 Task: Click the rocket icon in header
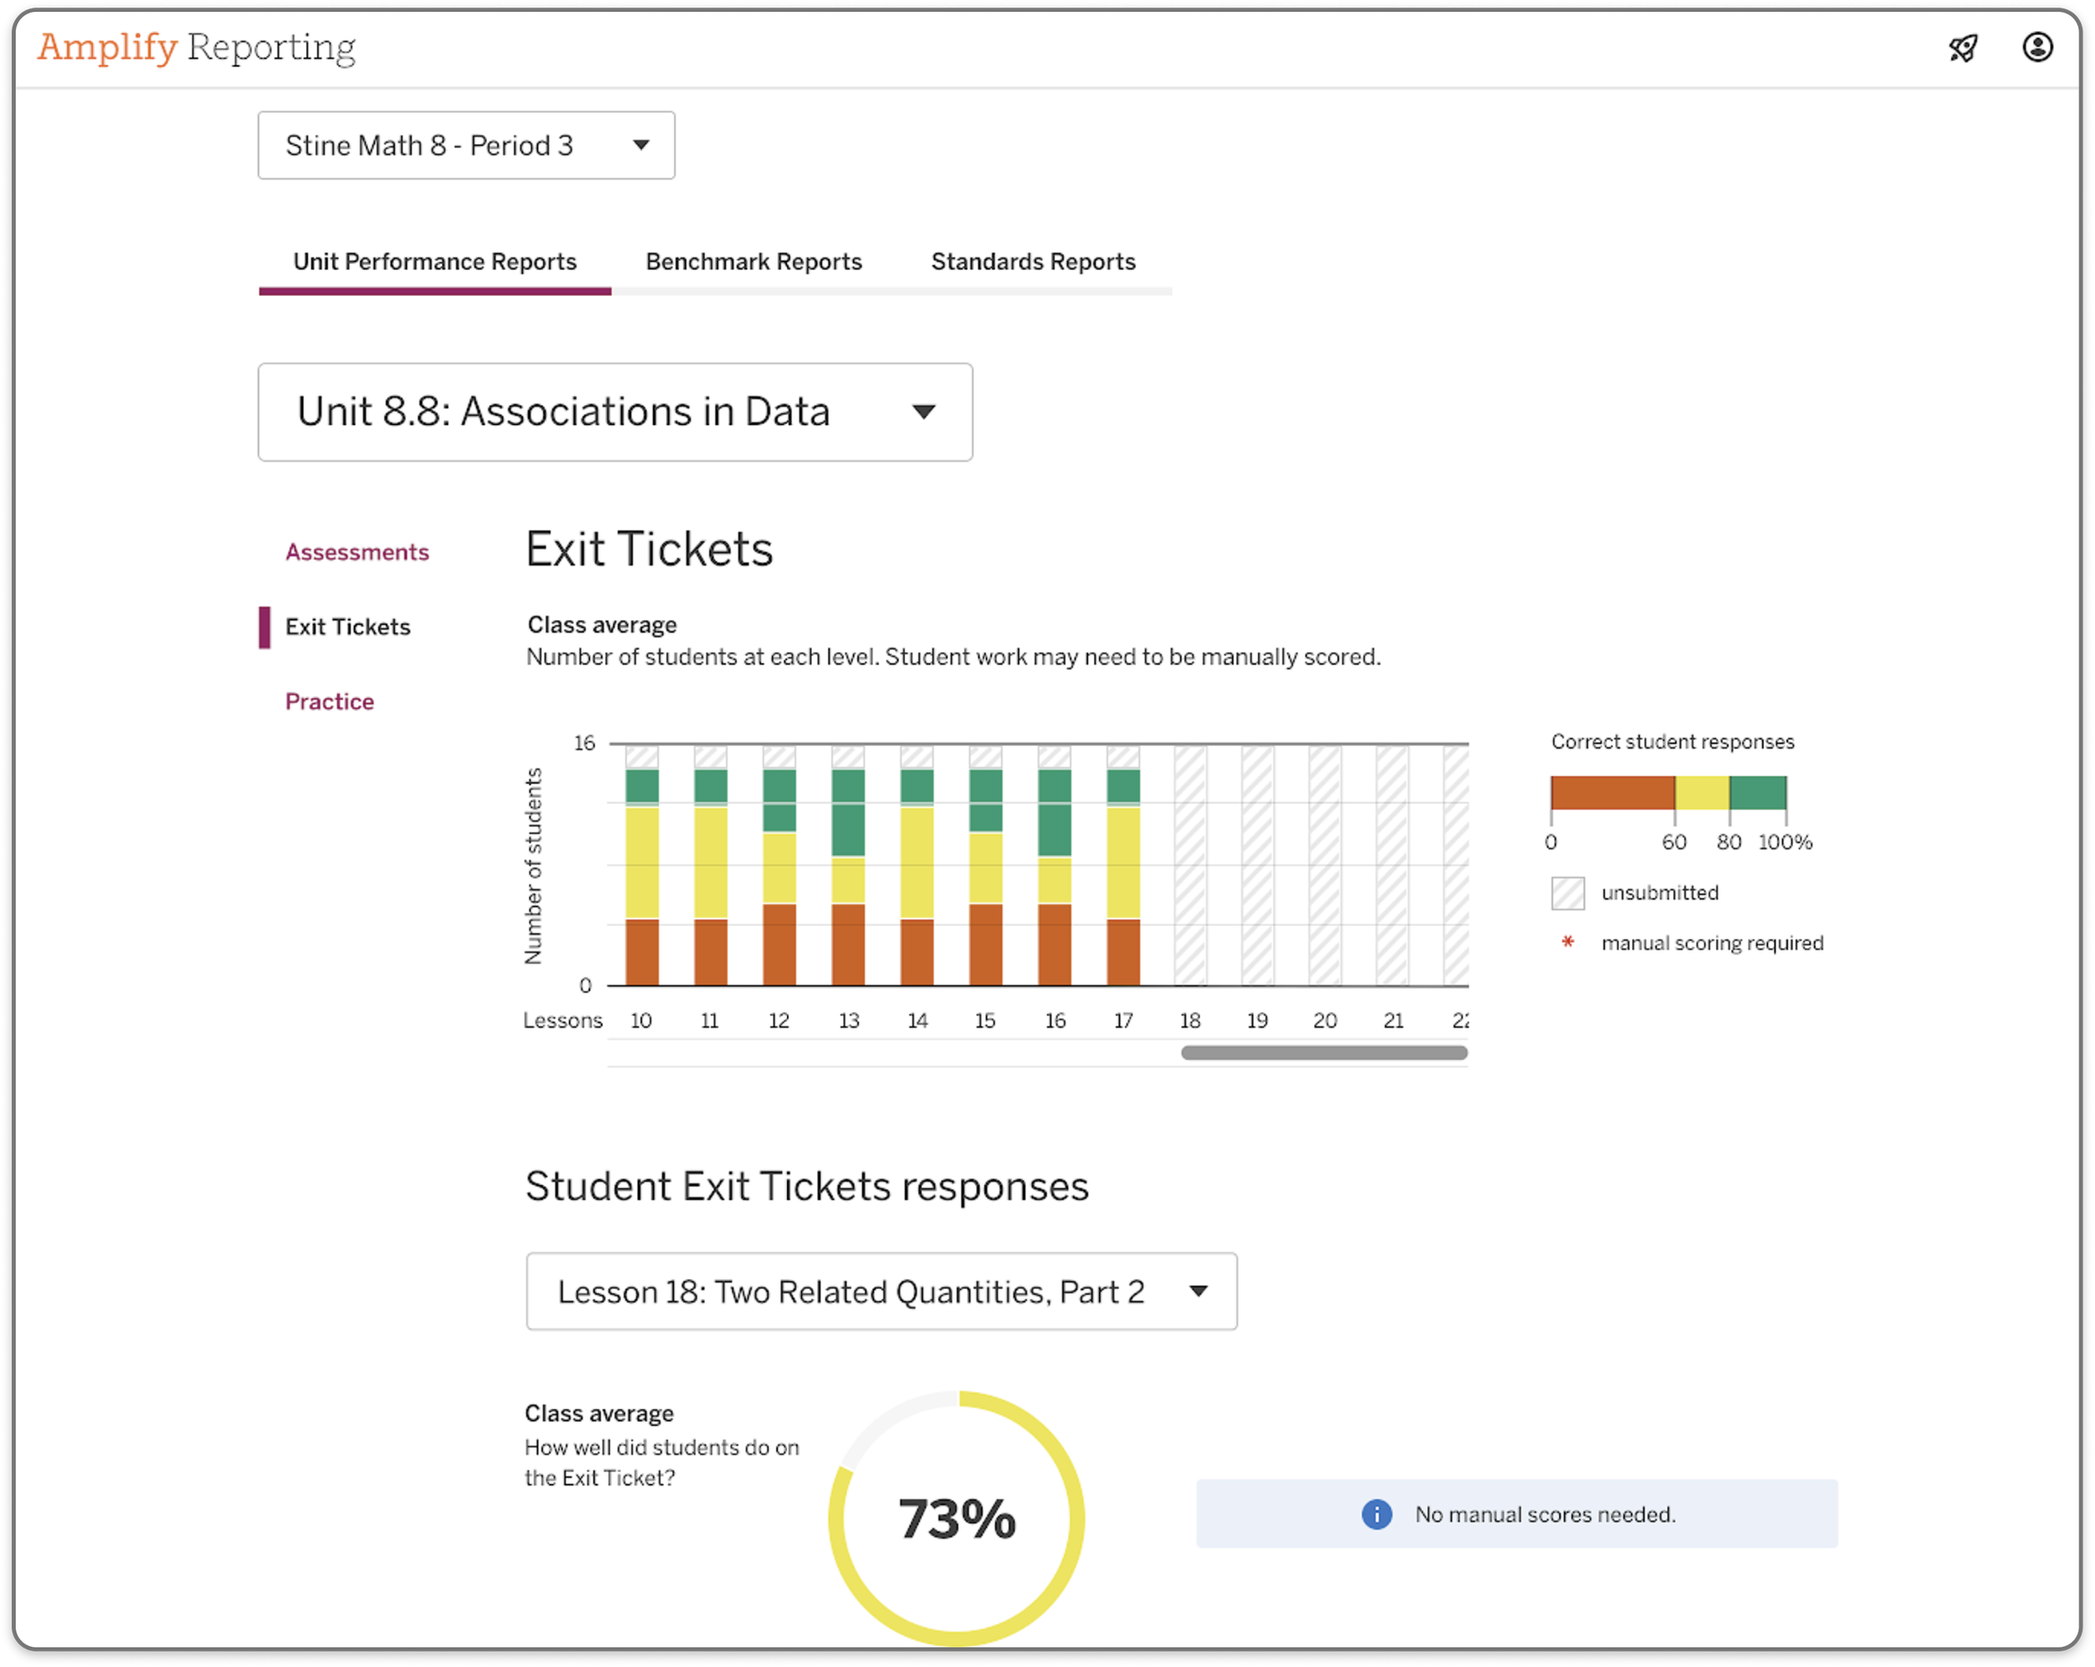coord(1963,48)
